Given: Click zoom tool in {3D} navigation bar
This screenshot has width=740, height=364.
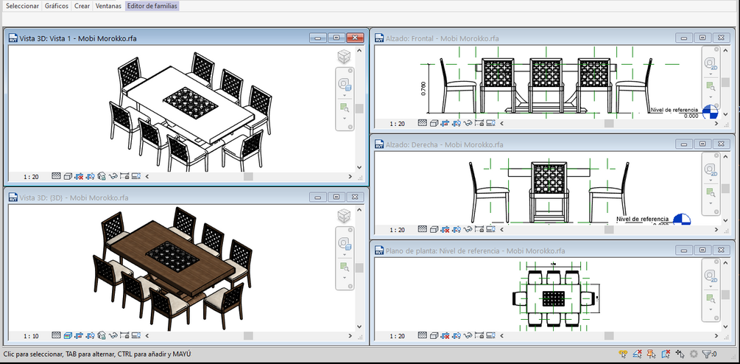Looking at the screenshot, I should coord(345,267).
